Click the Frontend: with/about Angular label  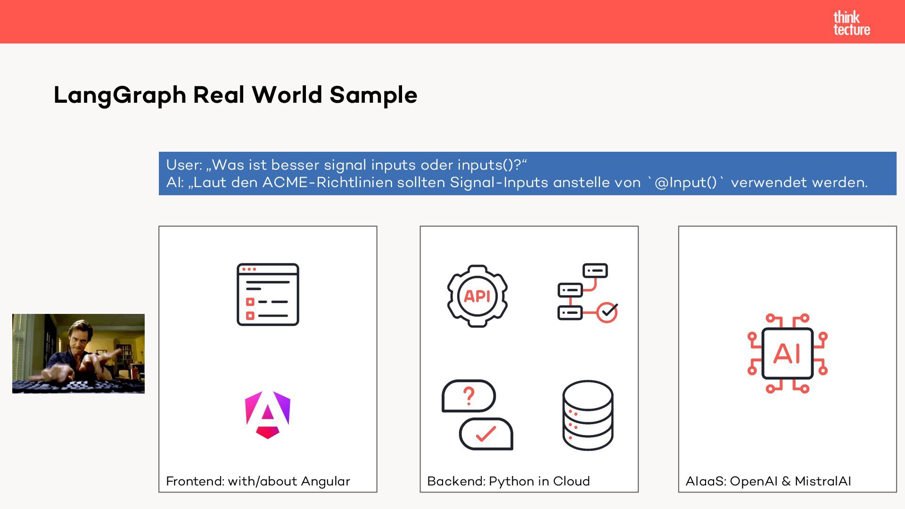(258, 481)
